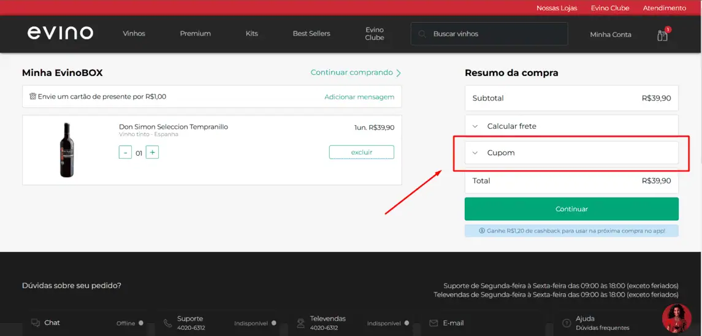Increase quantity with the plus button
Screen dimensions: 702x336
pos(152,152)
